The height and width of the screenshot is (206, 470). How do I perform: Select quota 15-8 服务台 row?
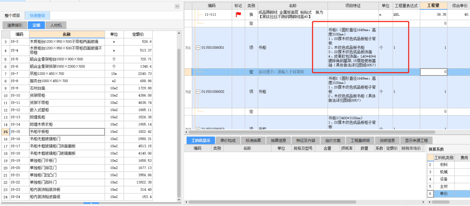(67, 81)
